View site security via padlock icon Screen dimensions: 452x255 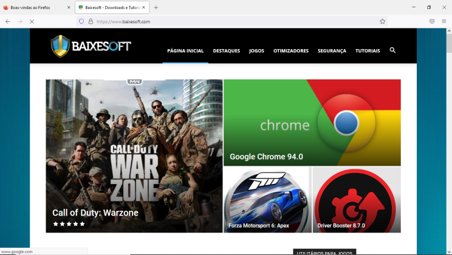click(91, 21)
